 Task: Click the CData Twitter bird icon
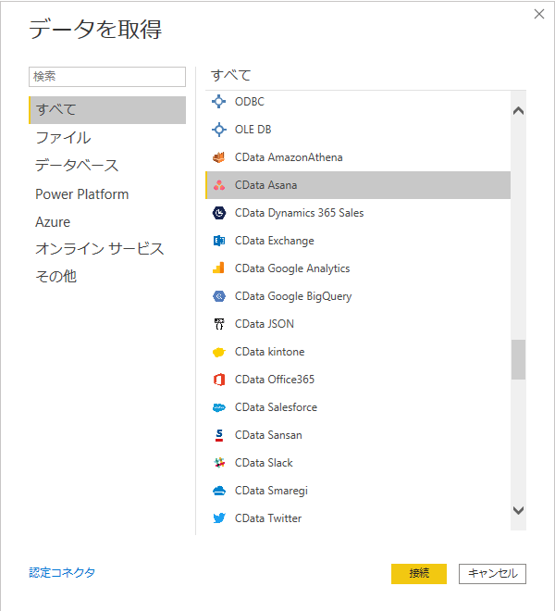(219, 518)
